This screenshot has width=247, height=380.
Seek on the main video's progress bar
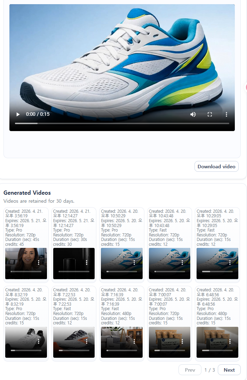tap(122, 123)
